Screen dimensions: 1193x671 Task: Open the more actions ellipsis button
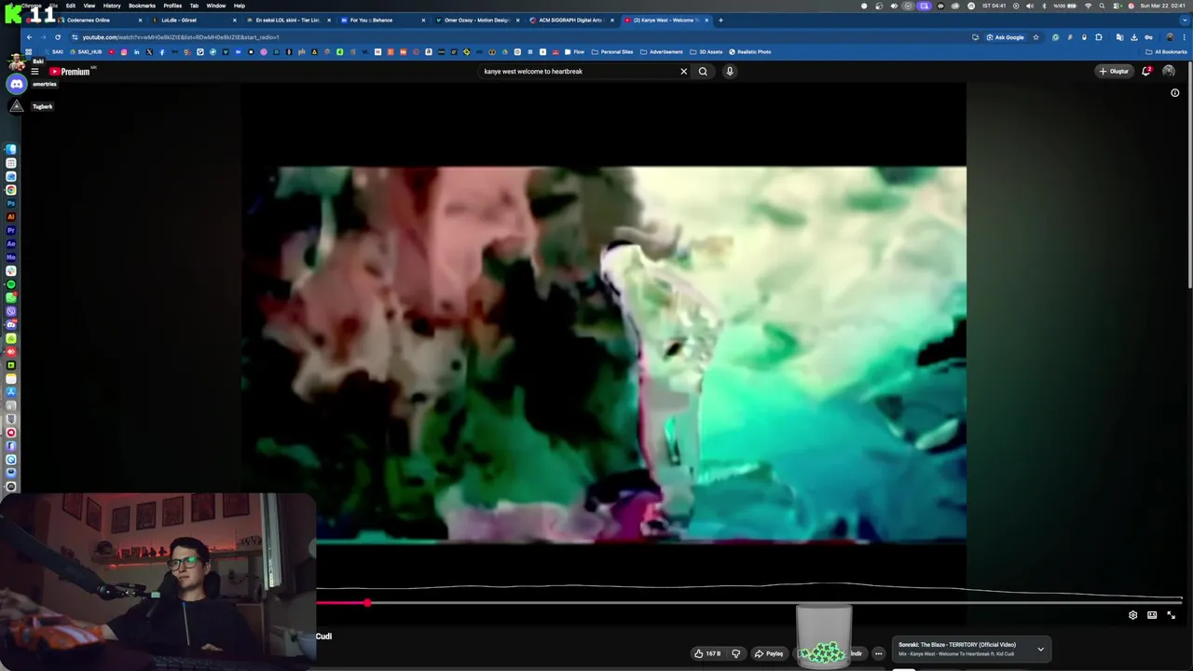point(878,653)
